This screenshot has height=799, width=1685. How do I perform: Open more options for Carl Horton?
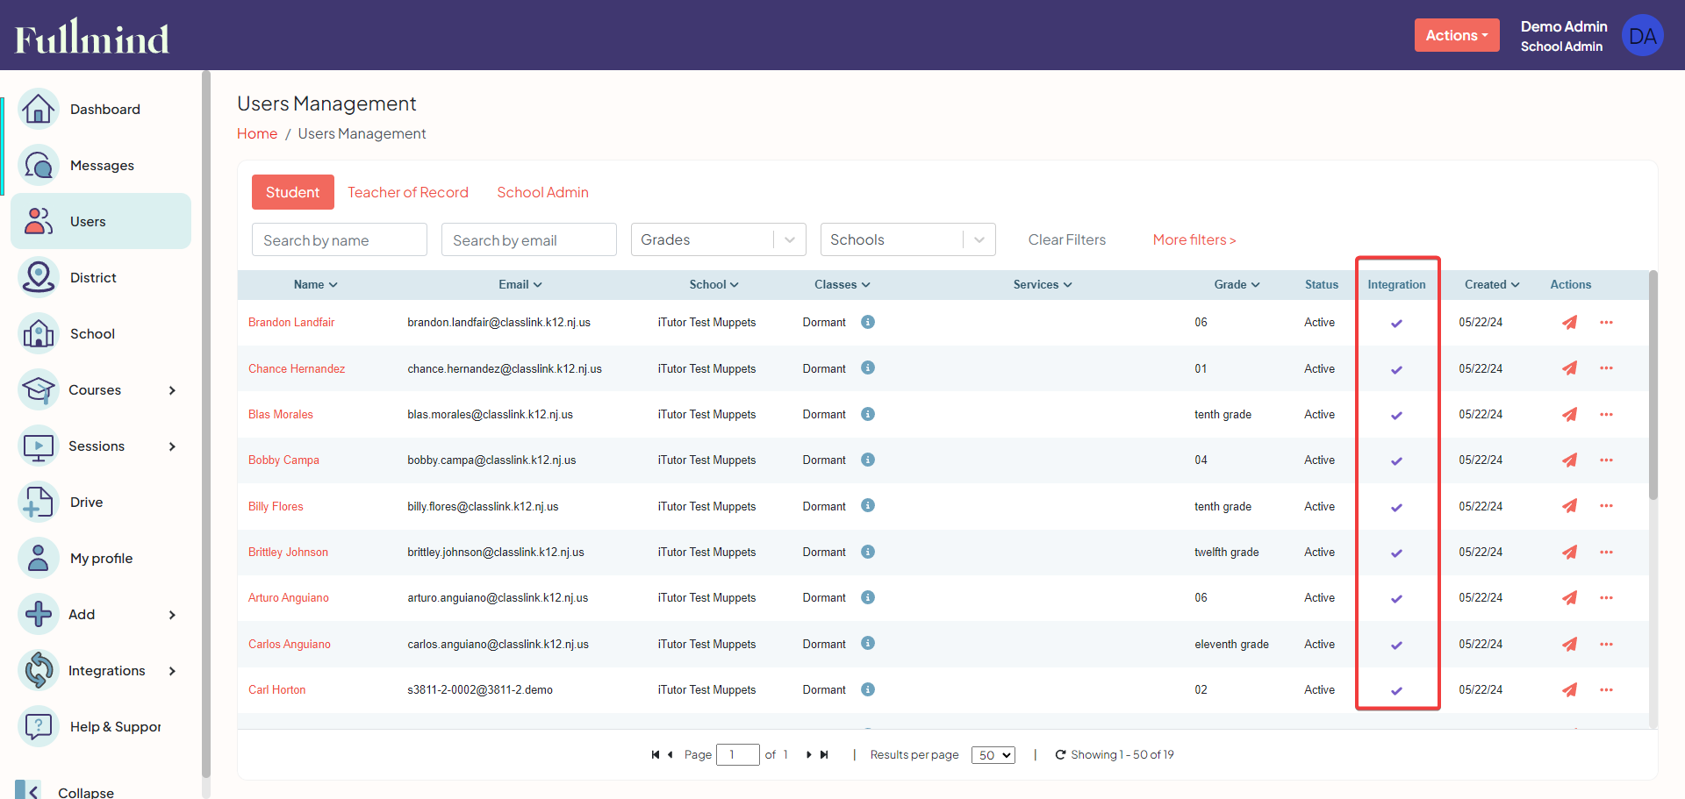(1606, 689)
